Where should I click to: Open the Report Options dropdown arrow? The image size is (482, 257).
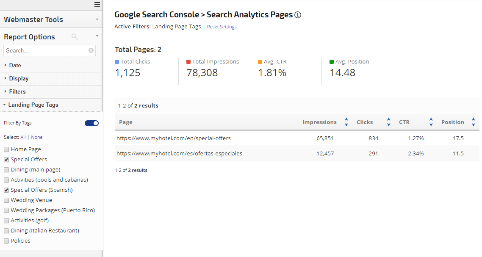pyautogui.click(x=97, y=36)
